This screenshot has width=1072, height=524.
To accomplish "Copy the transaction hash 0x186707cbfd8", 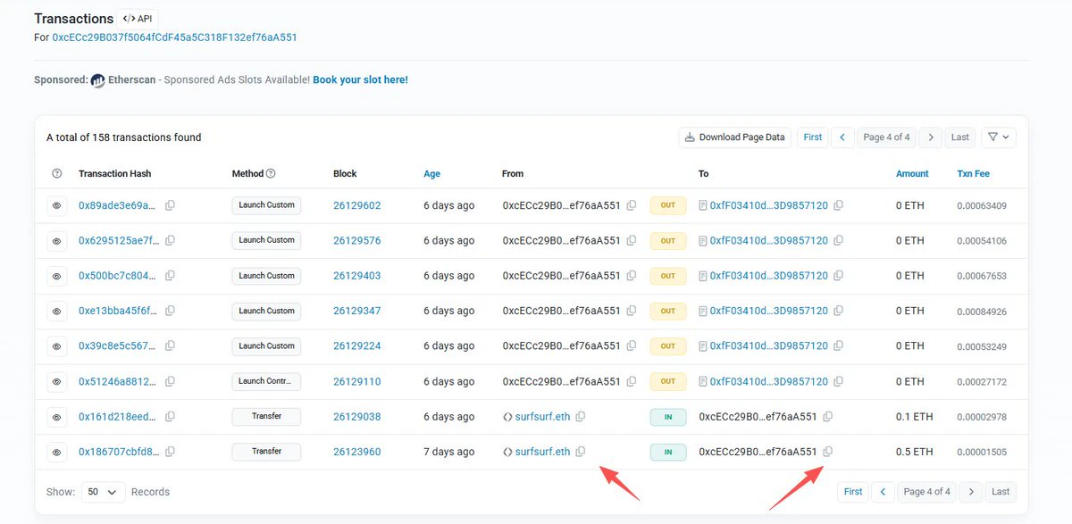I will pyautogui.click(x=170, y=452).
